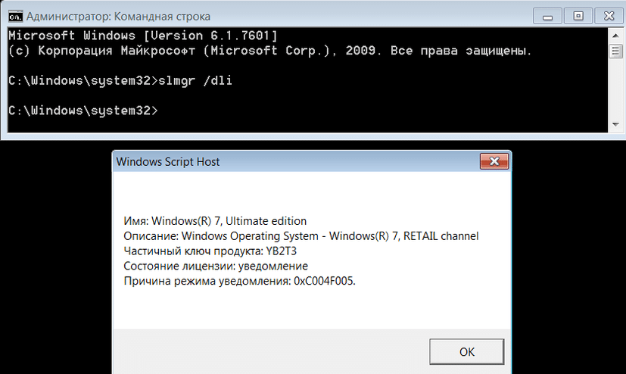Click the Windows(R) 7 Ultimate edition name line
Screen dimensions: 626x374
tap(215, 221)
